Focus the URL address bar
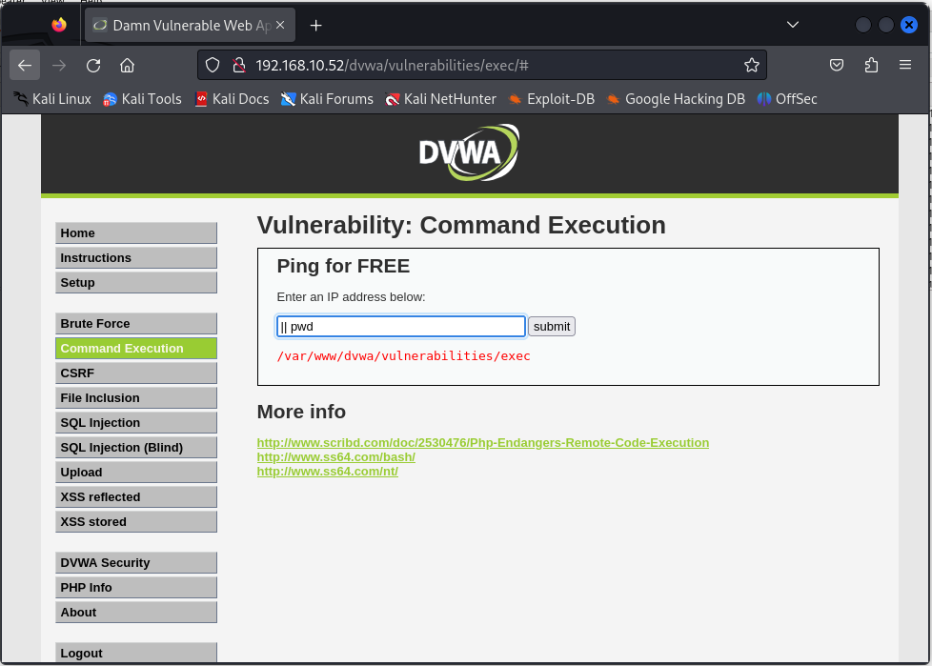Image resolution: width=932 pixels, height=666 pixels. click(481, 65)
